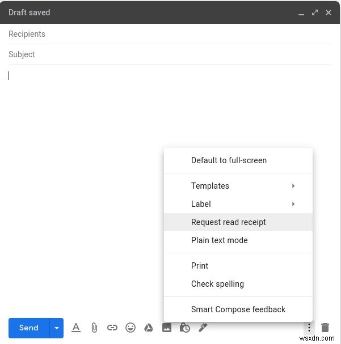341x344 pixels.
Task: Expand compose window to full screen
Action: pos(315,12)
